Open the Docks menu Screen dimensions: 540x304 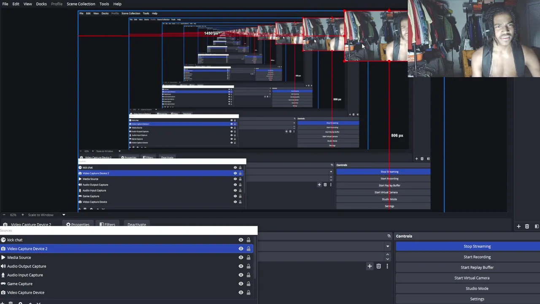pos(41,4)
